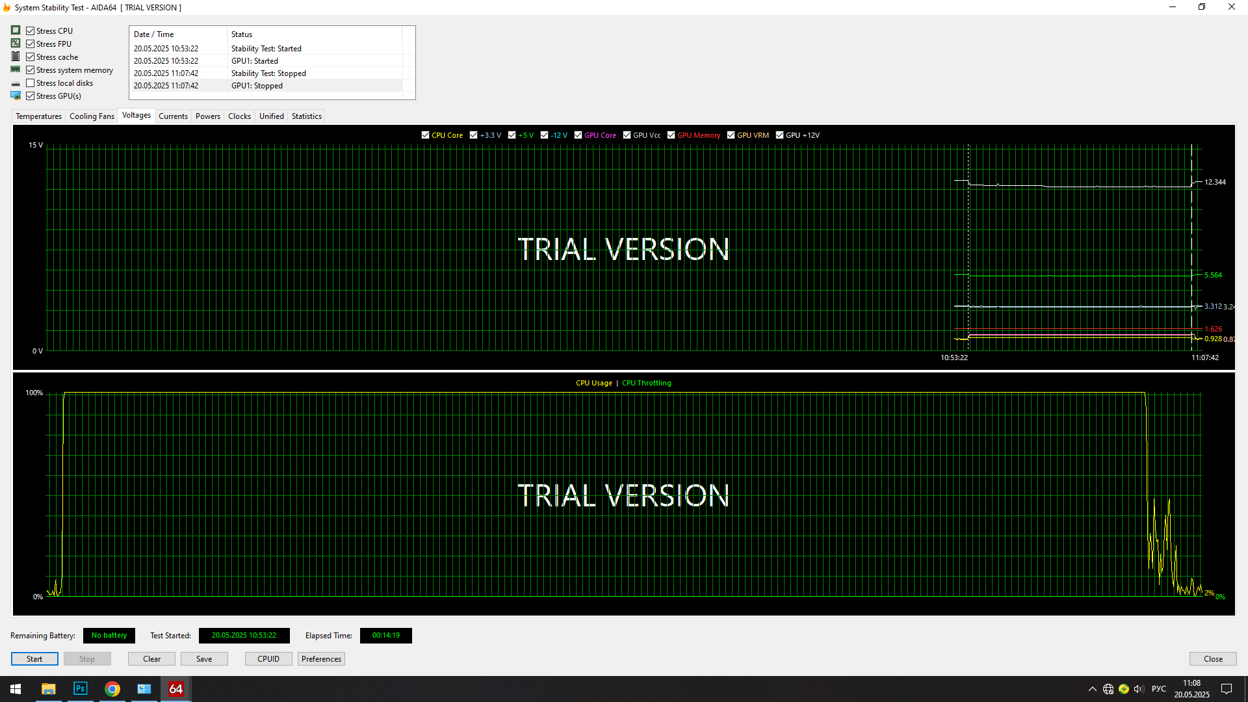Hide +5 V graph line
This screenshot has width=1248, height=702.
pyautogui.click(x=512, y=135)
